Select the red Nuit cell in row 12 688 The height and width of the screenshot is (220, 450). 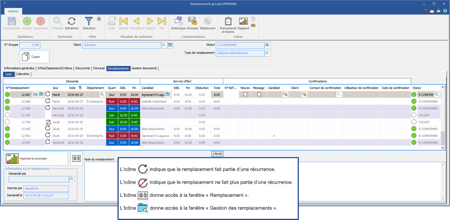pyautogui.click(x=112, y=102)
